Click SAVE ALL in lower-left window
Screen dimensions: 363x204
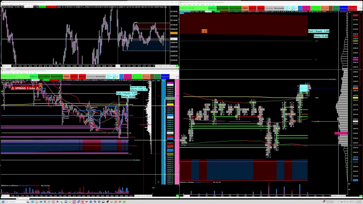74,76
